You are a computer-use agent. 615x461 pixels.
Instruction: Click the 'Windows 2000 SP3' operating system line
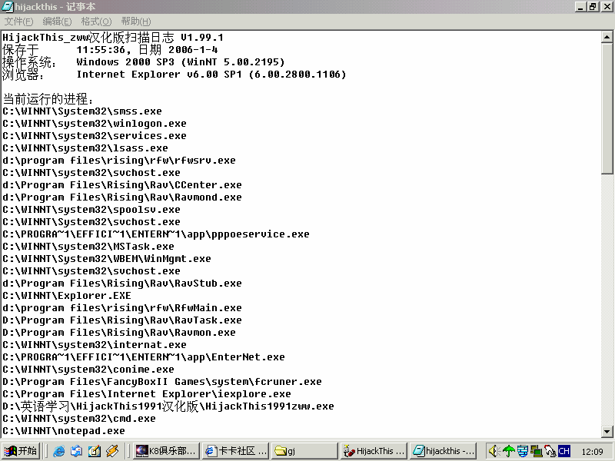click(x=144, y=62)
